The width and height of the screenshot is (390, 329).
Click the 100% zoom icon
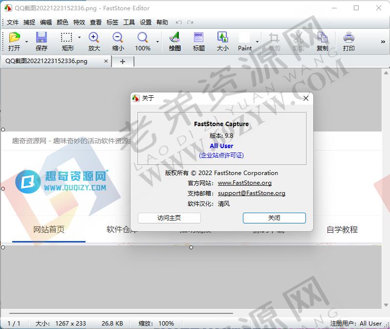coord(143,37)
